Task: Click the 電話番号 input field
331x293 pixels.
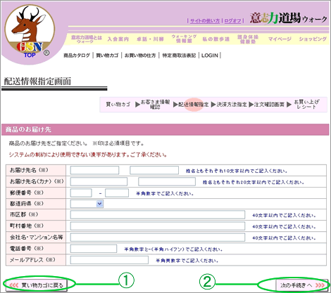Action: point(94,249)
